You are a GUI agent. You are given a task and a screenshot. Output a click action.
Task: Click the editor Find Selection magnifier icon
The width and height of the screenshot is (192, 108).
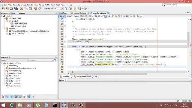click(x=96, y=16)
